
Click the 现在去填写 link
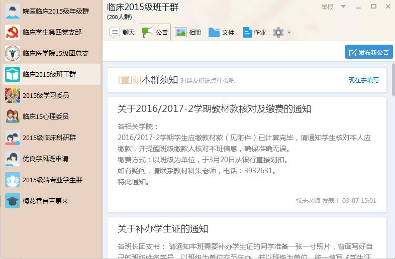point(364,80)
